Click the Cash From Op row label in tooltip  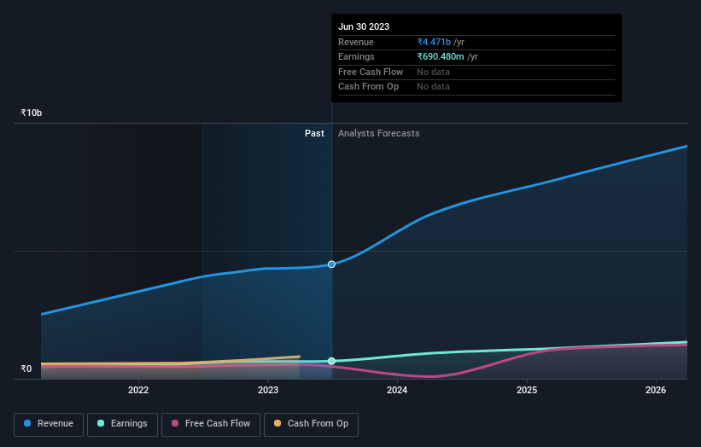tap(368, 87)
